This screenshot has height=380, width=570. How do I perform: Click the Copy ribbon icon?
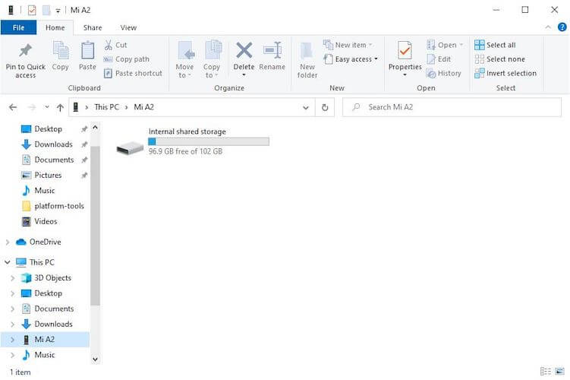(x=61, y=50)
